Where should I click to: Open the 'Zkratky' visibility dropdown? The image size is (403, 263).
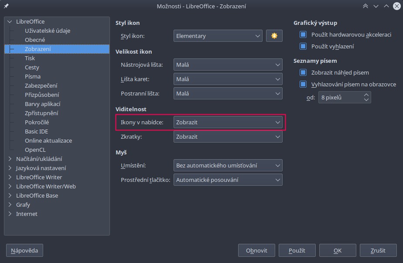tap(228, 137)
